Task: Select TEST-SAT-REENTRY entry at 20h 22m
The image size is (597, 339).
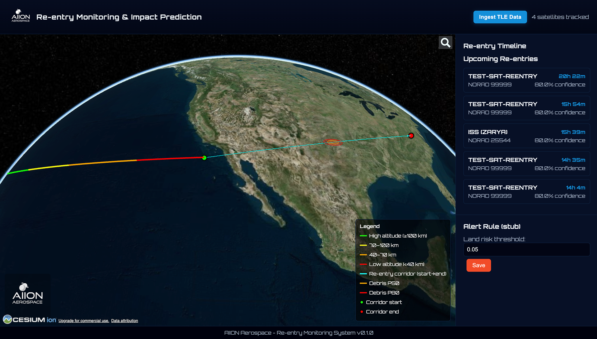Action: [526, 80]
